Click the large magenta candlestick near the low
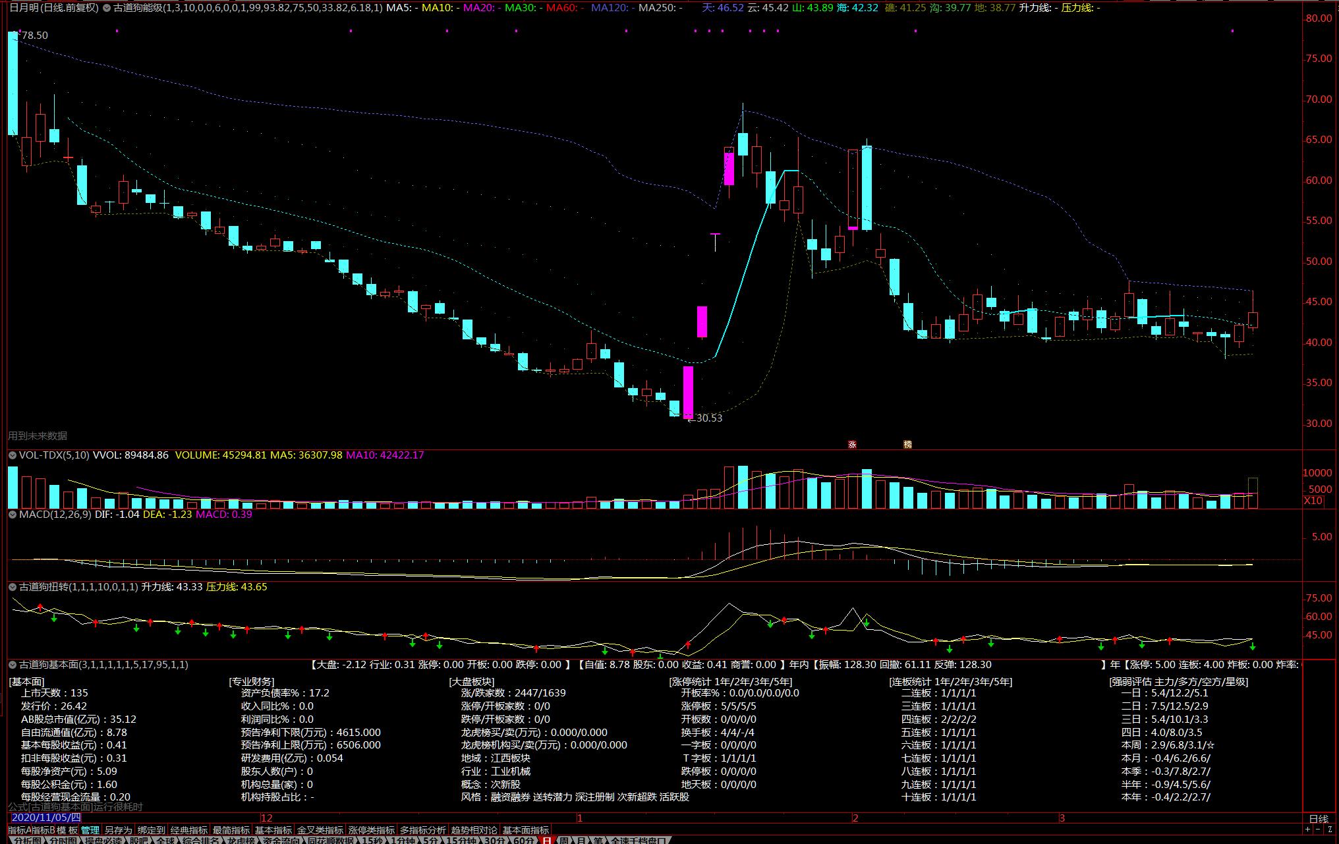The image size is (1339, 844). point(688,392)
